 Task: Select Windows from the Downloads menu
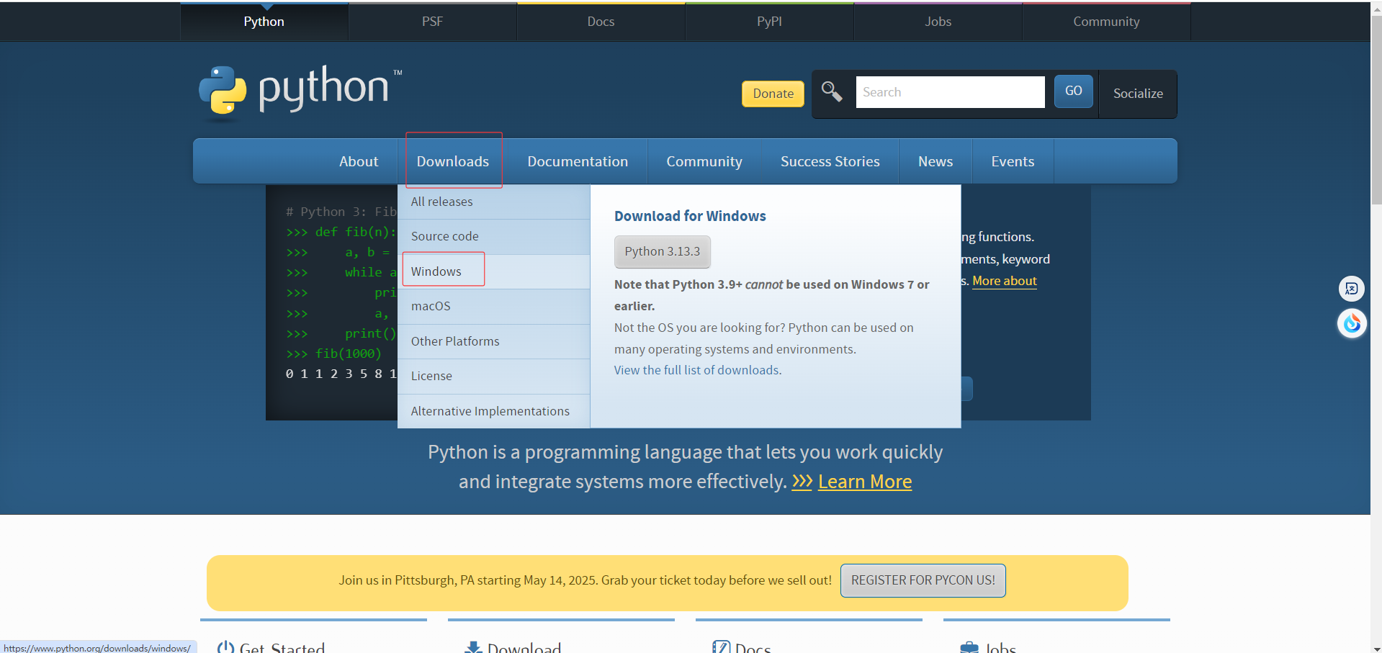point(436,271)
